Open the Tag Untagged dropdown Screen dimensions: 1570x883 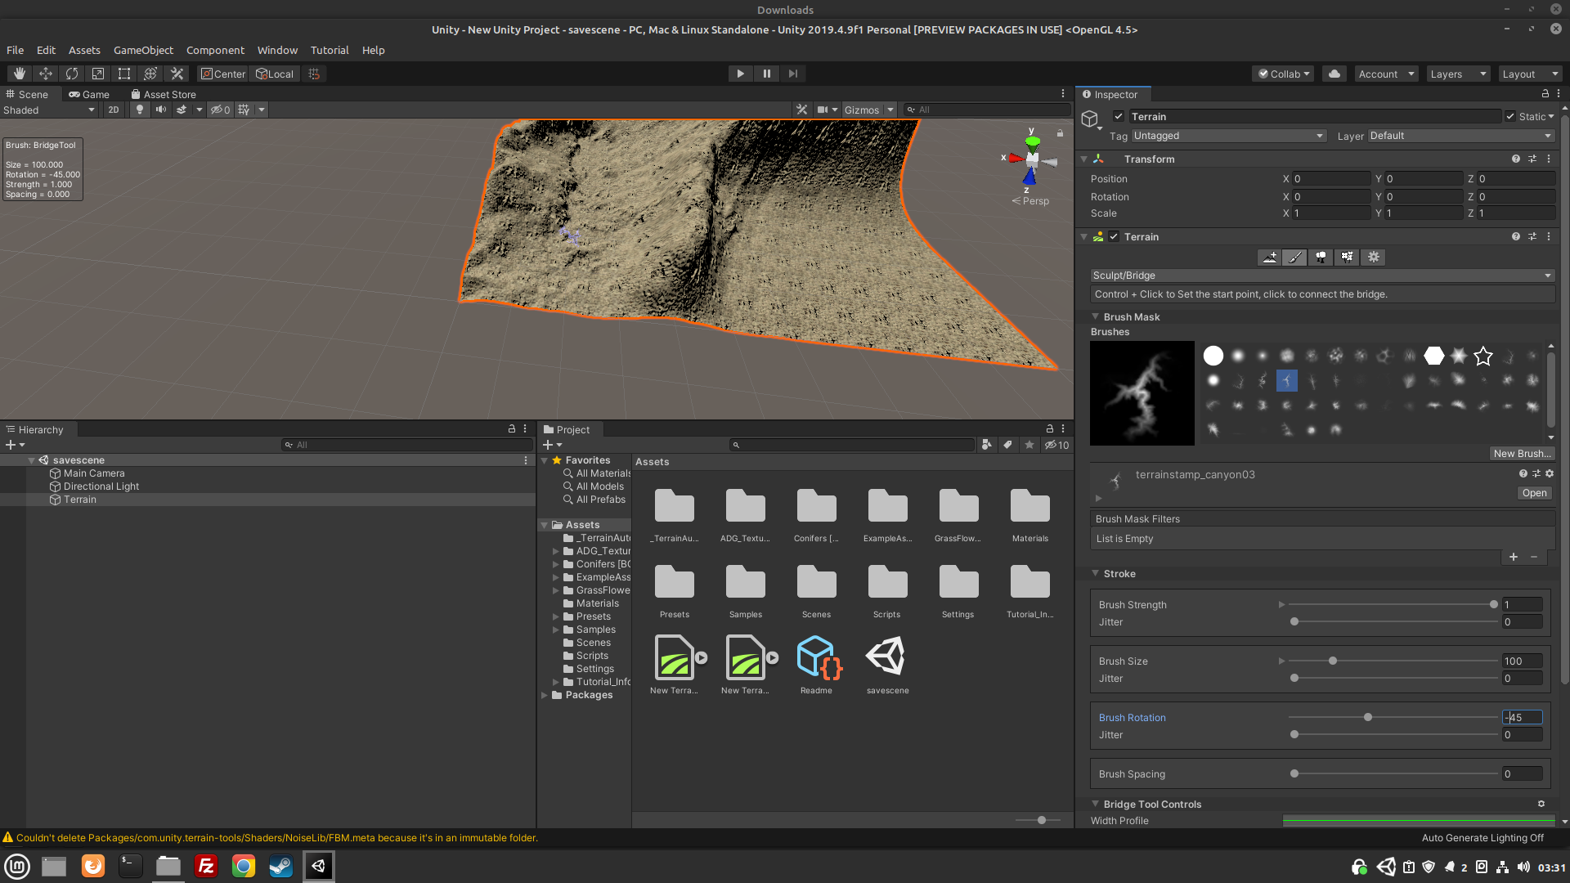pyautogui.click(x=1228, y=136)
